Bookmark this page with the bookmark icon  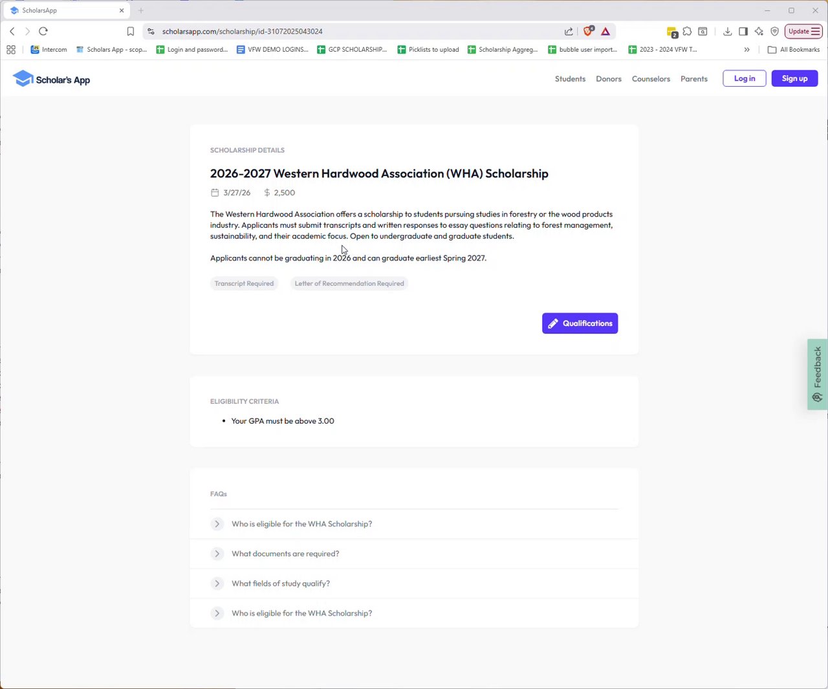[130, 31]
